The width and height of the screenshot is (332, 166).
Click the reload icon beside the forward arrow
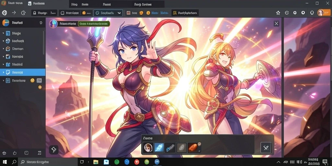click(x=23, y=13)
